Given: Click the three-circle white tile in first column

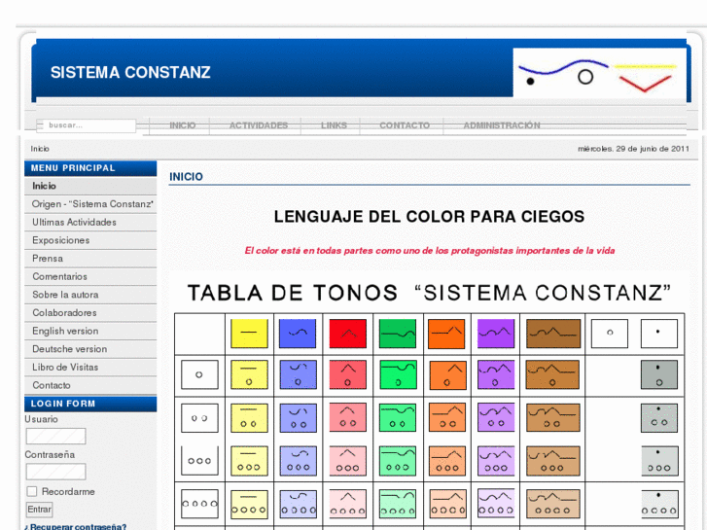Looking at the screenshot, I should tap(199, 461).
